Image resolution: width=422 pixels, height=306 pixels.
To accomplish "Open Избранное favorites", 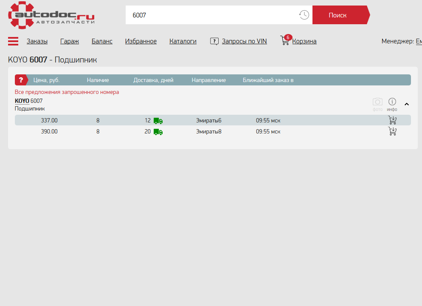I will coord(141,41).
